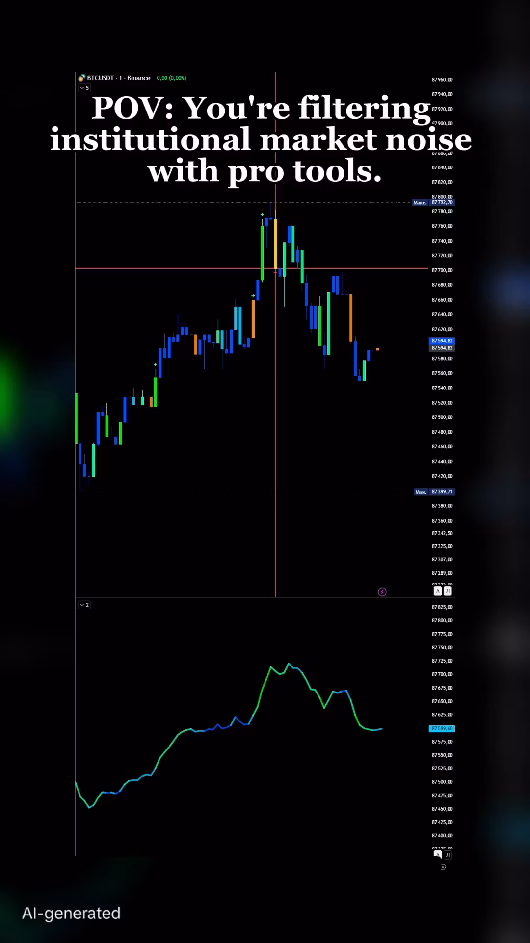Select the 0,00 (0,00%) change value

point(171,78)
